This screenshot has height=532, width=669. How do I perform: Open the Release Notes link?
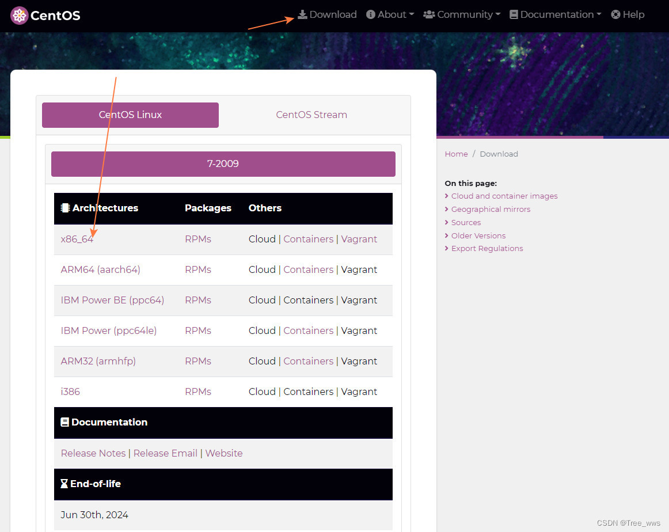[93, 453]
